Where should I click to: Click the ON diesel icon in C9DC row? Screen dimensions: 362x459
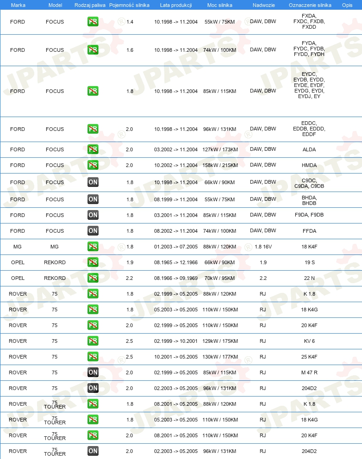click(x=93, y=182)
